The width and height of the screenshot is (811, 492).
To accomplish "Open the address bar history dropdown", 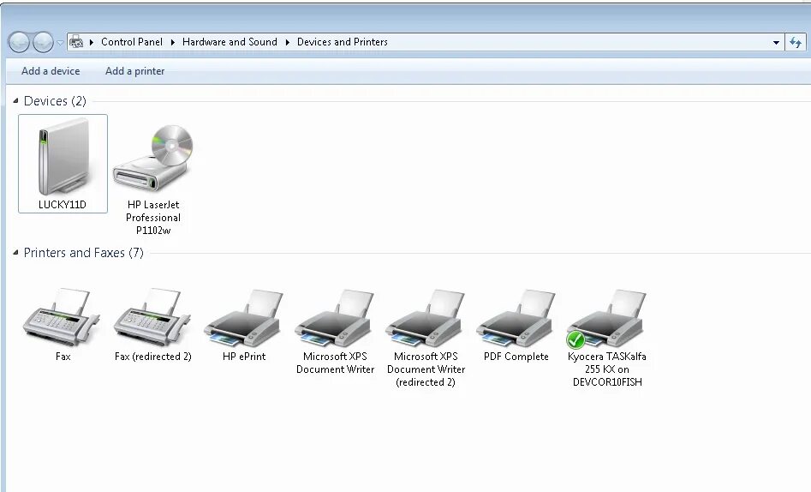I will [x=776, y=43].
